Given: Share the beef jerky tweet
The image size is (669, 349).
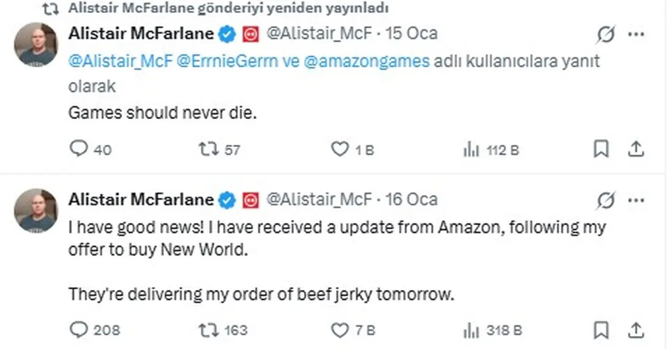Looking at the screenshot, I should [x=635, y=330].
